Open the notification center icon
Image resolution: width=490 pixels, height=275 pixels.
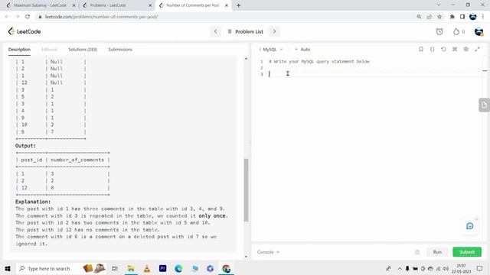click(x=480, y=268)
